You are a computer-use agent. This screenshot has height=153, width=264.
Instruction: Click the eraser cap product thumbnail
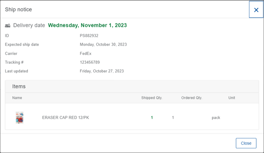[x=19, y=117]
